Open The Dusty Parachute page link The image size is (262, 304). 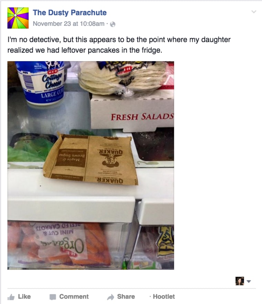(x=70, y=13)
